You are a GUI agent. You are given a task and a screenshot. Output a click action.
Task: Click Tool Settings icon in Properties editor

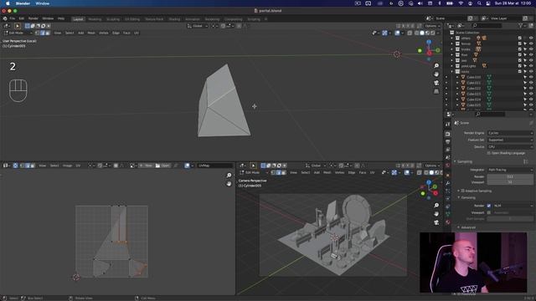pyautogui.click(x=448, y=125)
